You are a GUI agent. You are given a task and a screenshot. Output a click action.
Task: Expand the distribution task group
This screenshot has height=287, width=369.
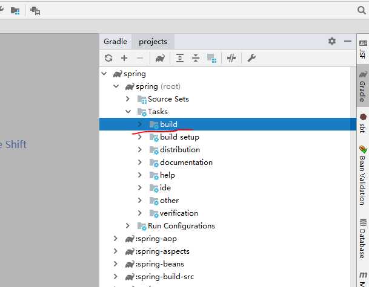140,149
